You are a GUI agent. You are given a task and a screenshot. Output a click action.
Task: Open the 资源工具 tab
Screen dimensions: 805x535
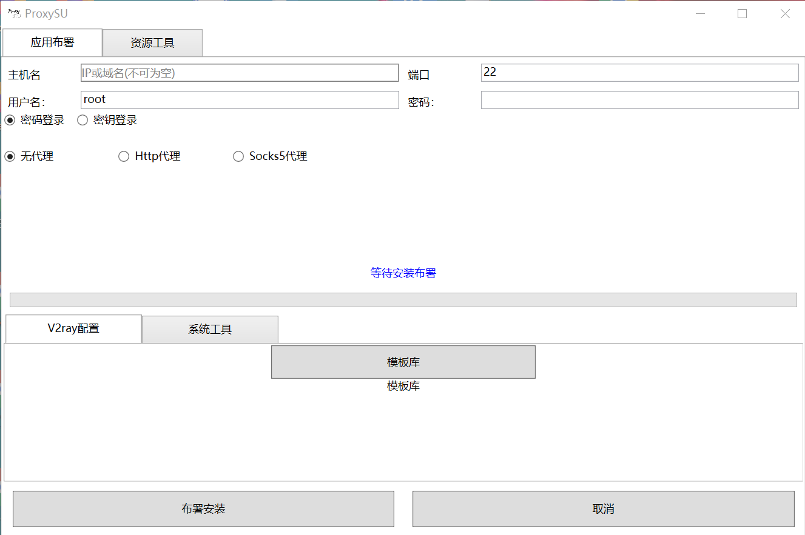tap(152, 43)
